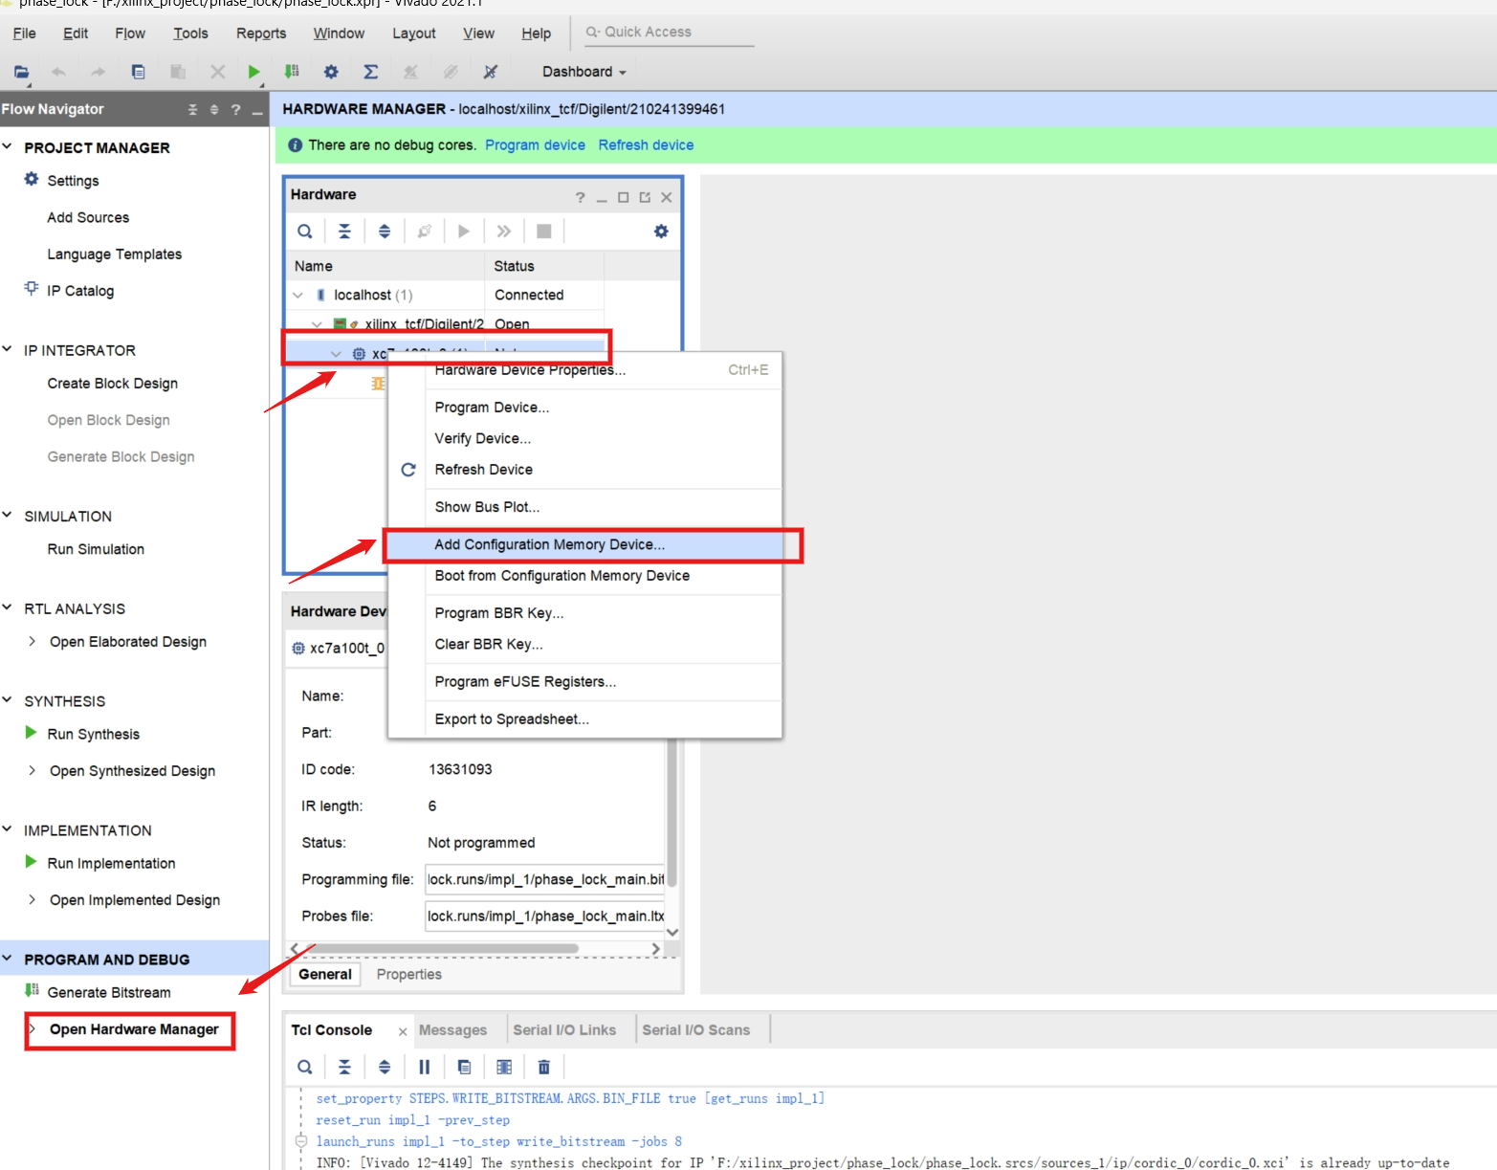Clear the Tcl Console with trash icon
Viewport: 1497px width, 1170px height.
(x=544, y=1068)
